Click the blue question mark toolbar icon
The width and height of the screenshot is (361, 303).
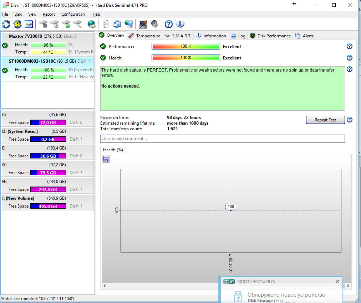169,24
